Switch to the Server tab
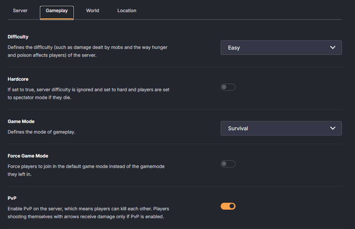 pos(20,10)
